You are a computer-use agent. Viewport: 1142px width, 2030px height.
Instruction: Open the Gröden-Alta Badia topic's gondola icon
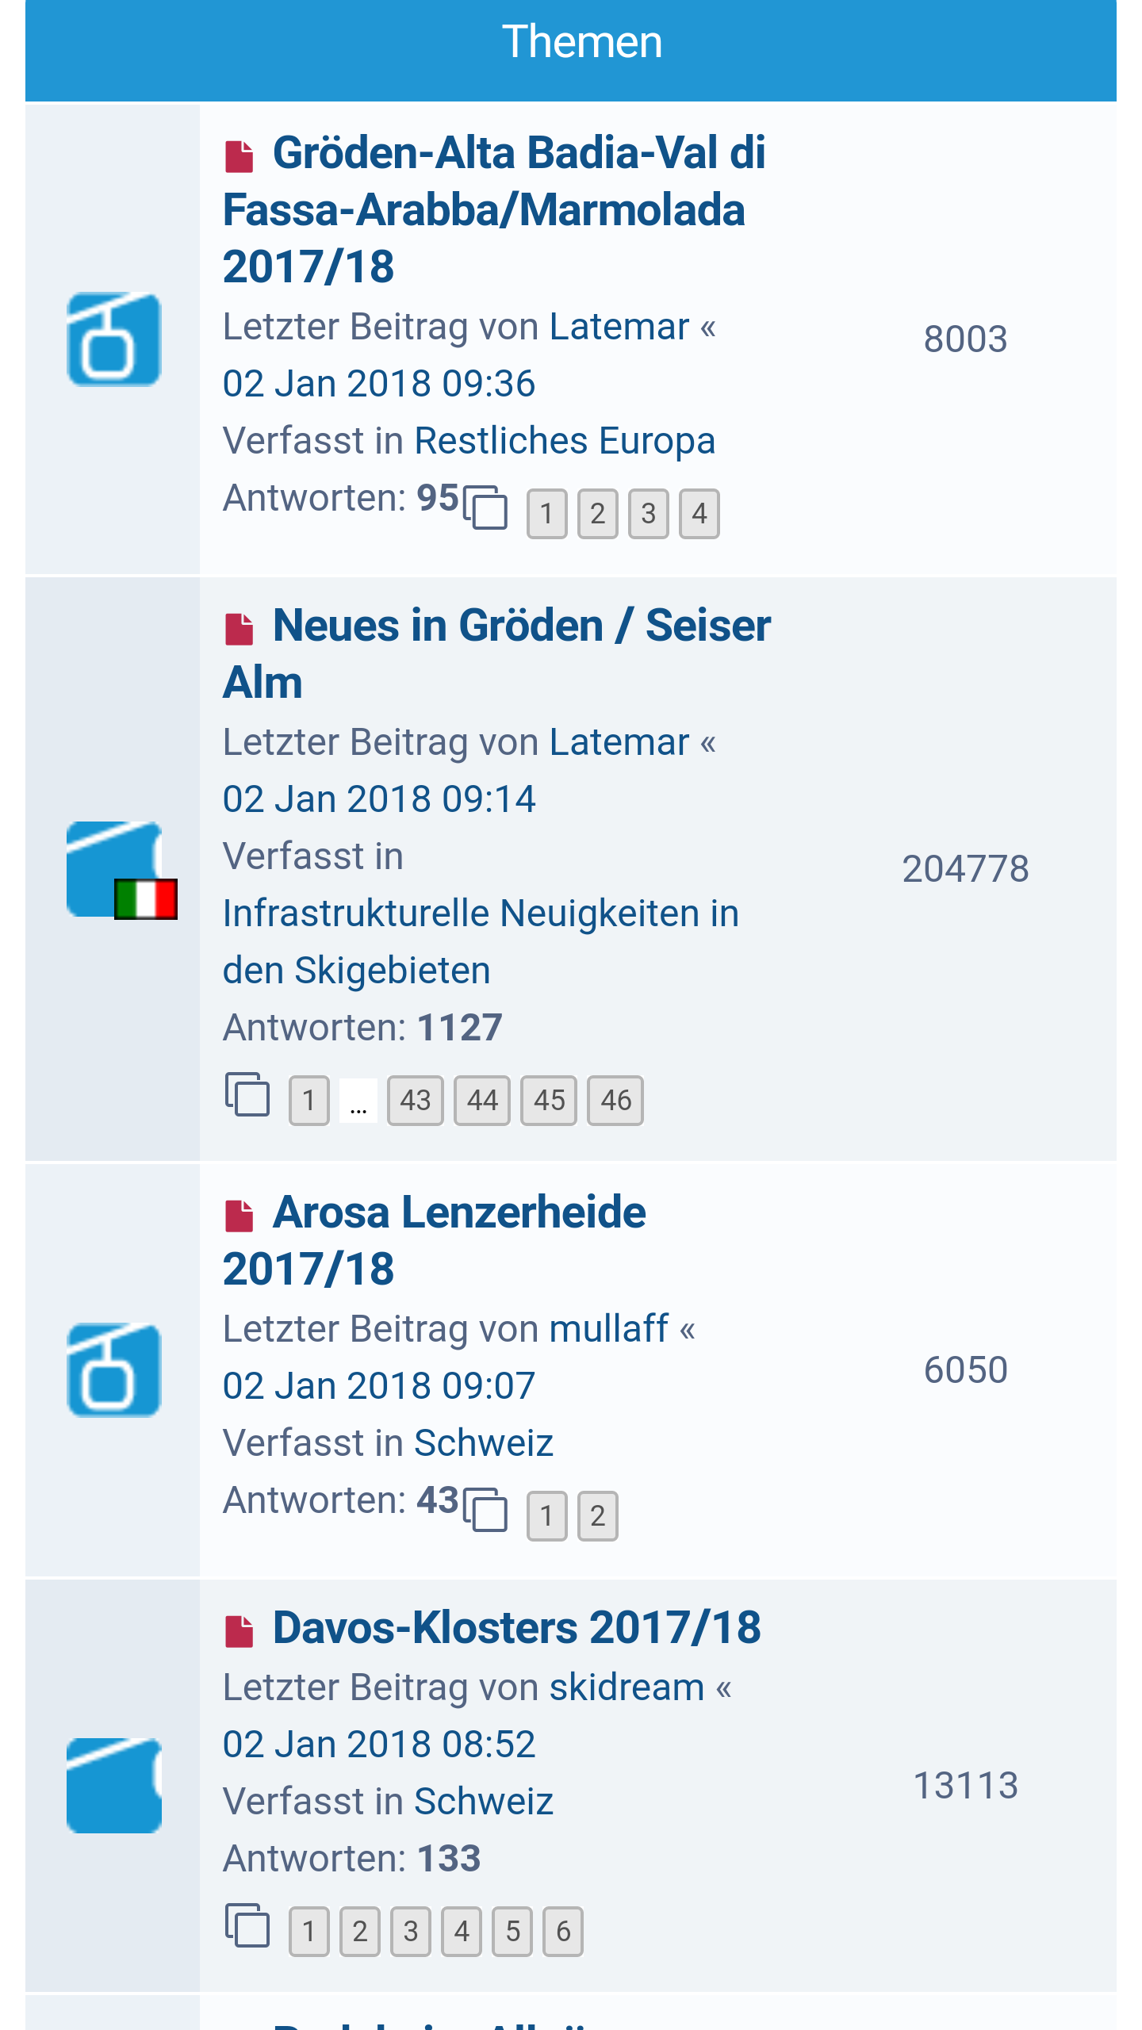click(113, 339)
